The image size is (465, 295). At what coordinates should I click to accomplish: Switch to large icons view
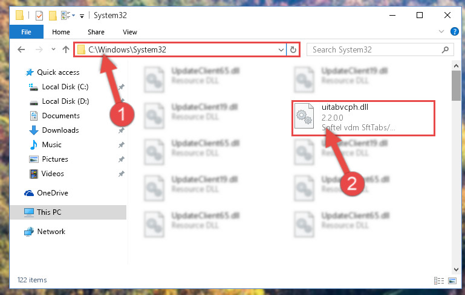(x=452, y=281)
